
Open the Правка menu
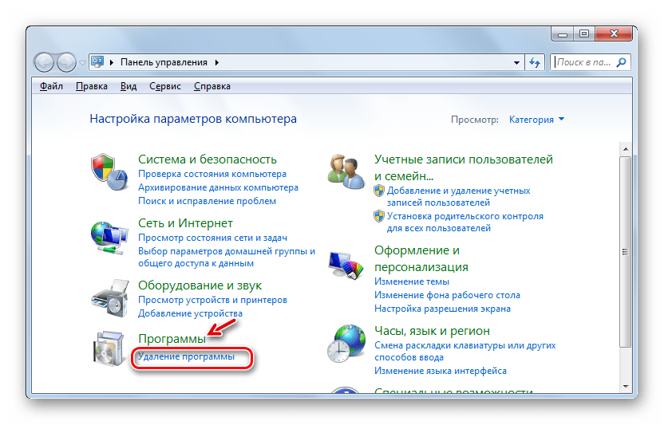[92, 86]
